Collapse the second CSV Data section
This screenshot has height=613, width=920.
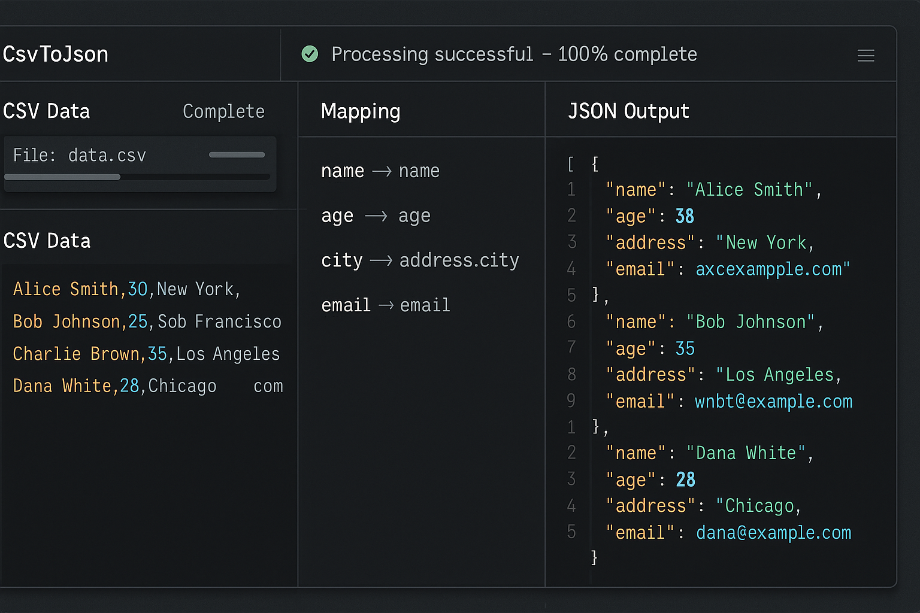(x=47, y=240)
